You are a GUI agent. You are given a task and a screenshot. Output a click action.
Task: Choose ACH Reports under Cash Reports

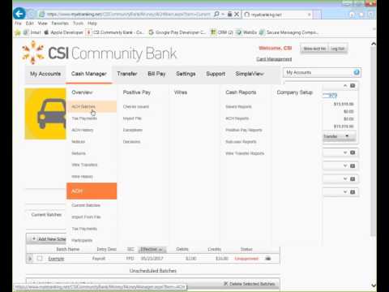(237, 118)
